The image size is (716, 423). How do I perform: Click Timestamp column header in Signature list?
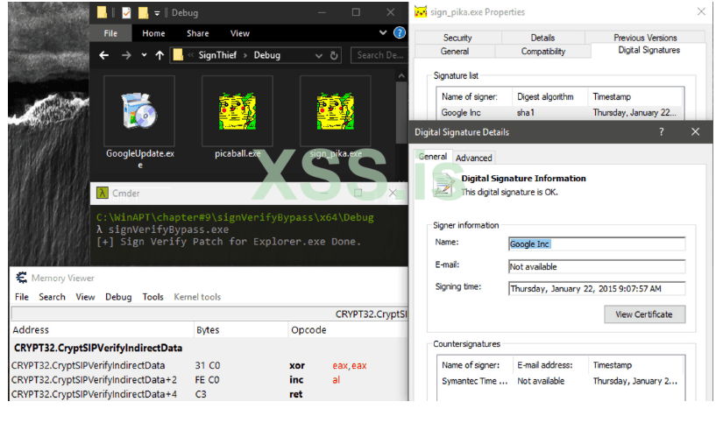point(635,96)
